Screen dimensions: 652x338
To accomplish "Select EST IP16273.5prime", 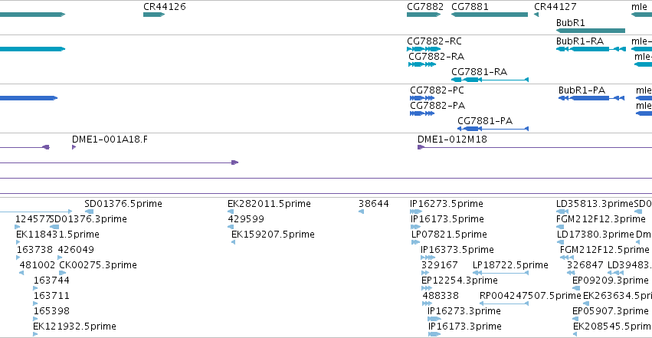I will coord(416,212).
